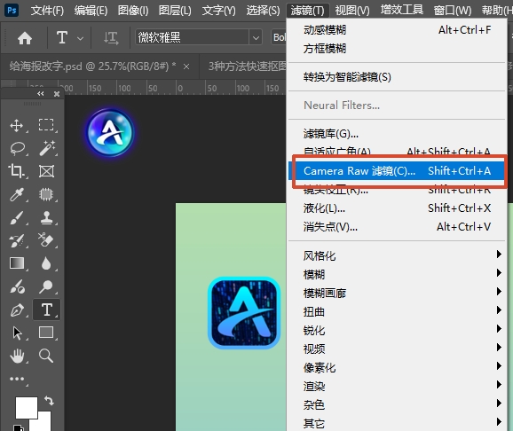Select the Eyedropper tool
Image resolution: width=513 pixels, height=431 pixels.
pyautogui.click(x=17, y=194)
